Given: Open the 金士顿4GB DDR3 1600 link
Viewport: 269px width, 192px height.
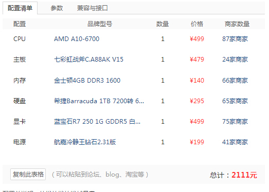Looking at the screenshot, I should click(87, 80).
